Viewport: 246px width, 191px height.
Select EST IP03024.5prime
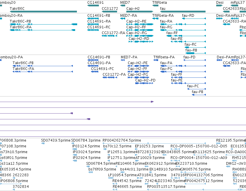[87, 152]
